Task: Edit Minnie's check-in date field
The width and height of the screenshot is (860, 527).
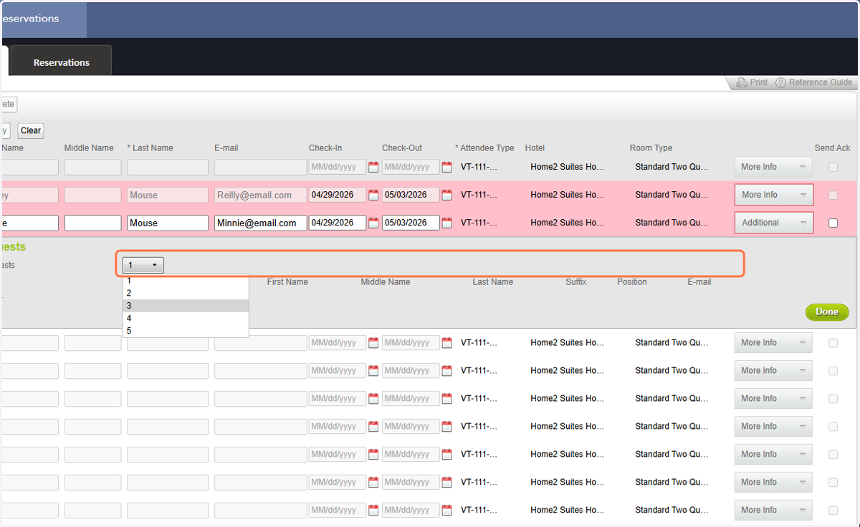Action: [338, 223]
